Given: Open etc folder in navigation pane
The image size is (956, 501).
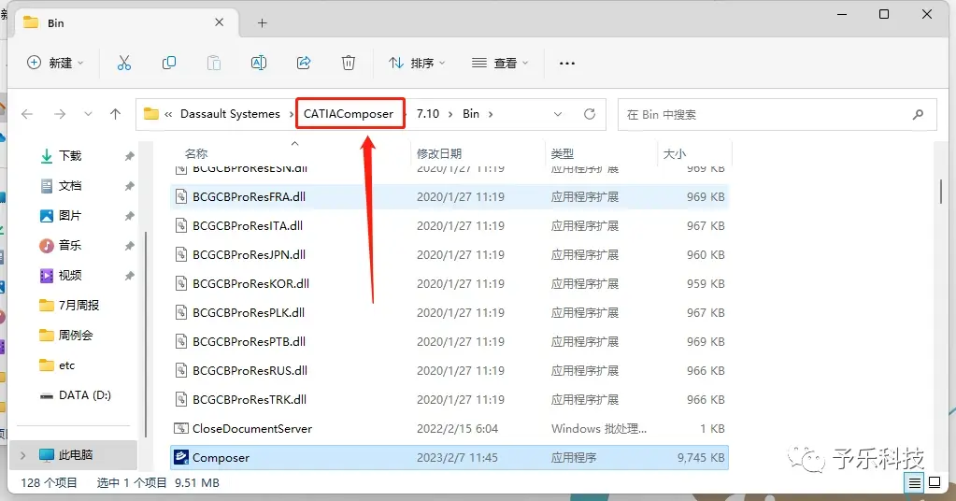Looking at the screenshot, I should (x=66, y=365).
